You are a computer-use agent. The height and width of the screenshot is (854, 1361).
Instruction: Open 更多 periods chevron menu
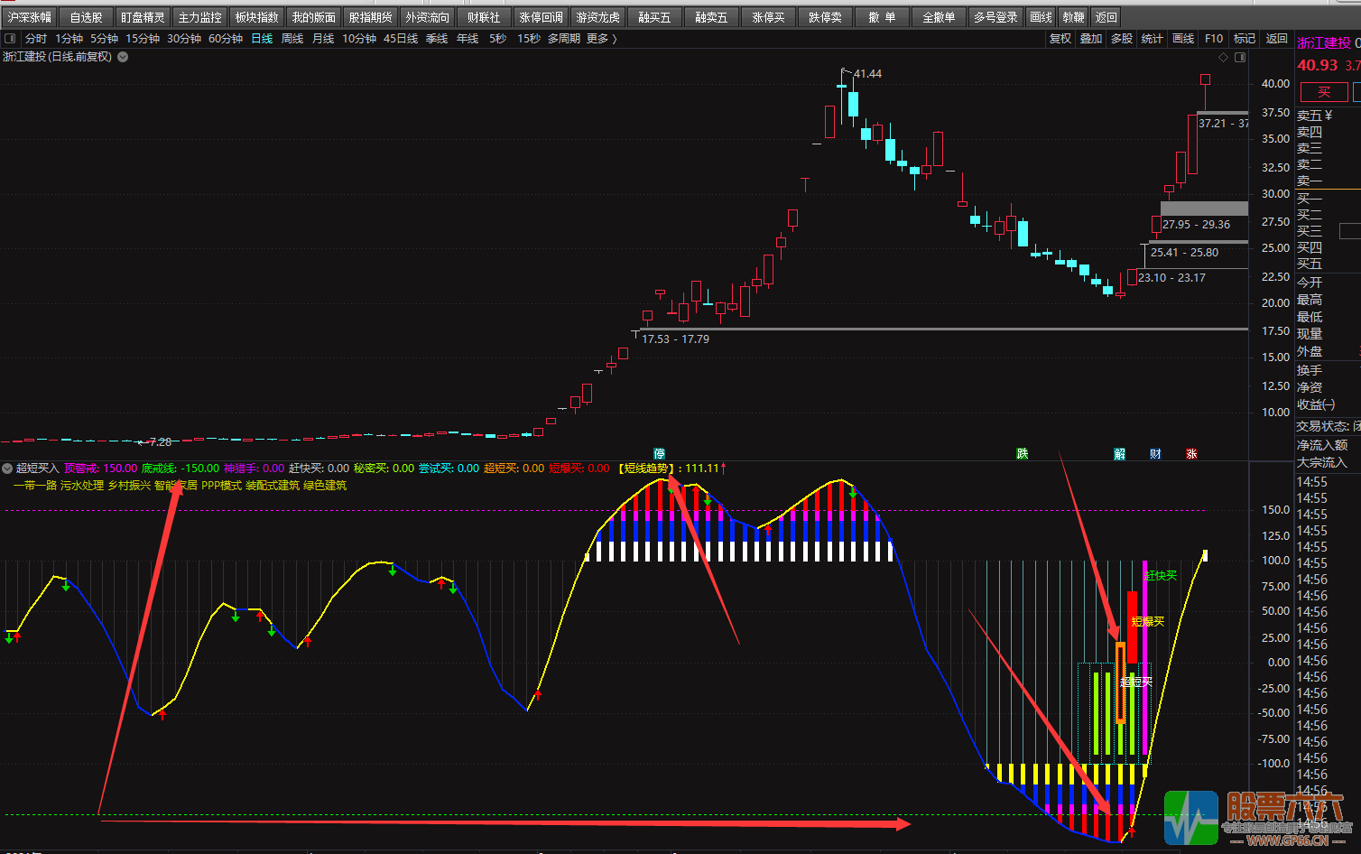601,39
